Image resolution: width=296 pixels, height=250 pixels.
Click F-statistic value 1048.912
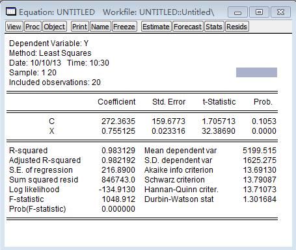click(x=118, y=199)
